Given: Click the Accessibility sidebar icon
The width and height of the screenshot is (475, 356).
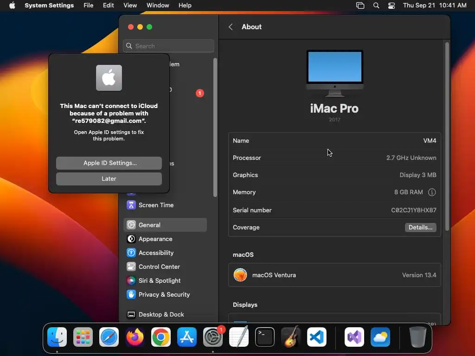Looking at the screenshot, I should 131,253.
